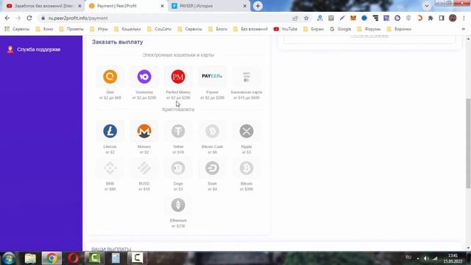The height and width of the screenshot is (265, 471).
Task: Select the Tether payout icon
Action: click(x=178, y=131)
